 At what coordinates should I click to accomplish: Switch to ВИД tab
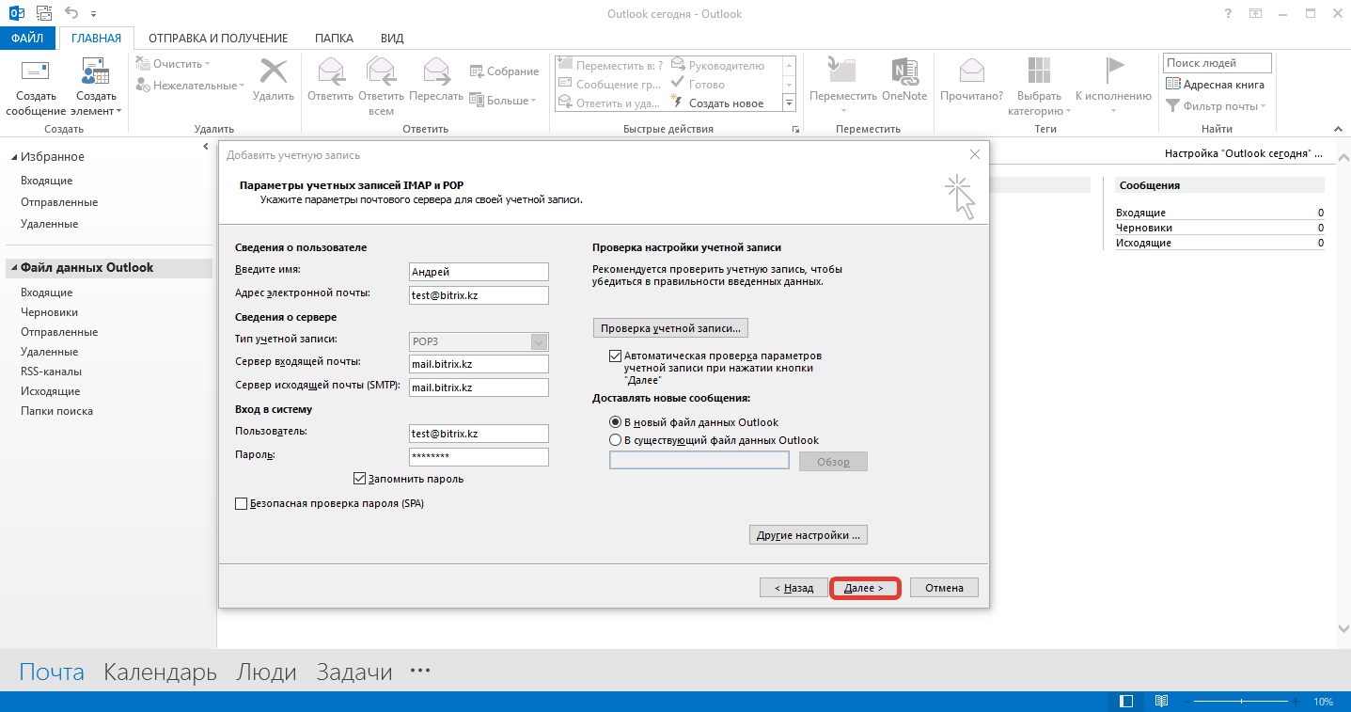(x=392, y=39)
